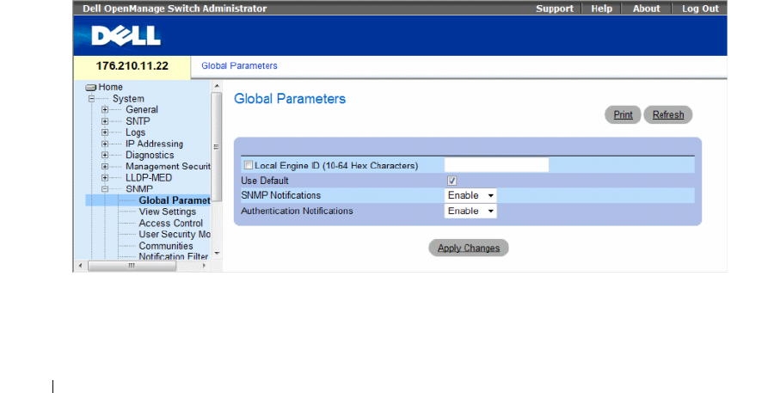Select Diagnostics in the navigation tree
Screen dimensions: 774x393
(x=150, y=155)
